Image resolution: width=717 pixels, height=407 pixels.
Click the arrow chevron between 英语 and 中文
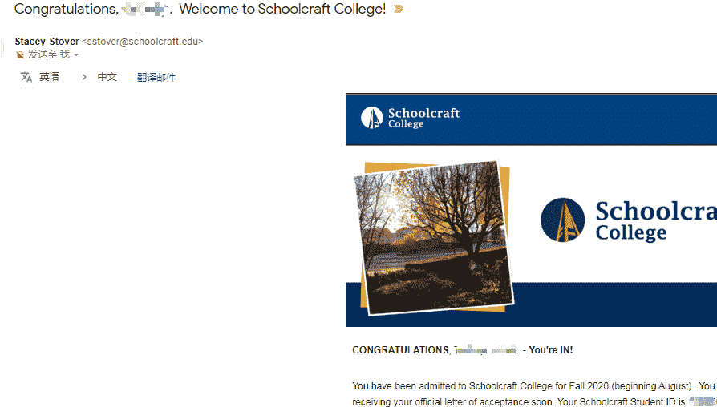coord(83,77)
